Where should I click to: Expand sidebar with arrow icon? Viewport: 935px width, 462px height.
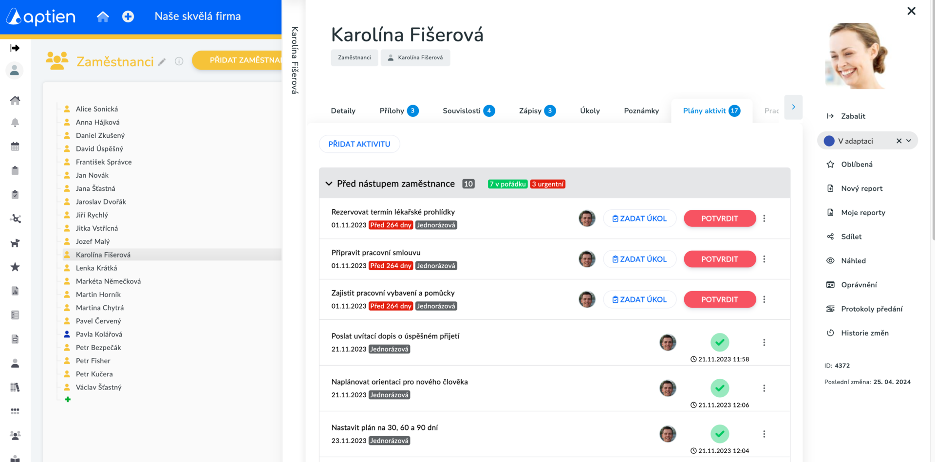(x=15, y=48)
